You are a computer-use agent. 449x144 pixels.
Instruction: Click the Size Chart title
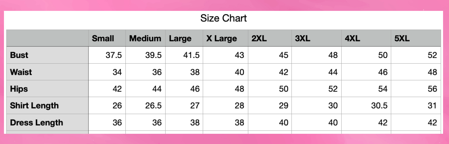(x=224, y=18)
